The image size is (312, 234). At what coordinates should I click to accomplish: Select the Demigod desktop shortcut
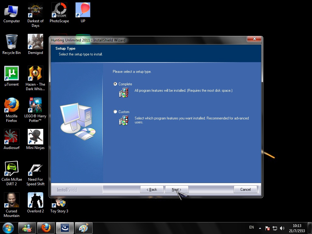(x=35, y=44)
